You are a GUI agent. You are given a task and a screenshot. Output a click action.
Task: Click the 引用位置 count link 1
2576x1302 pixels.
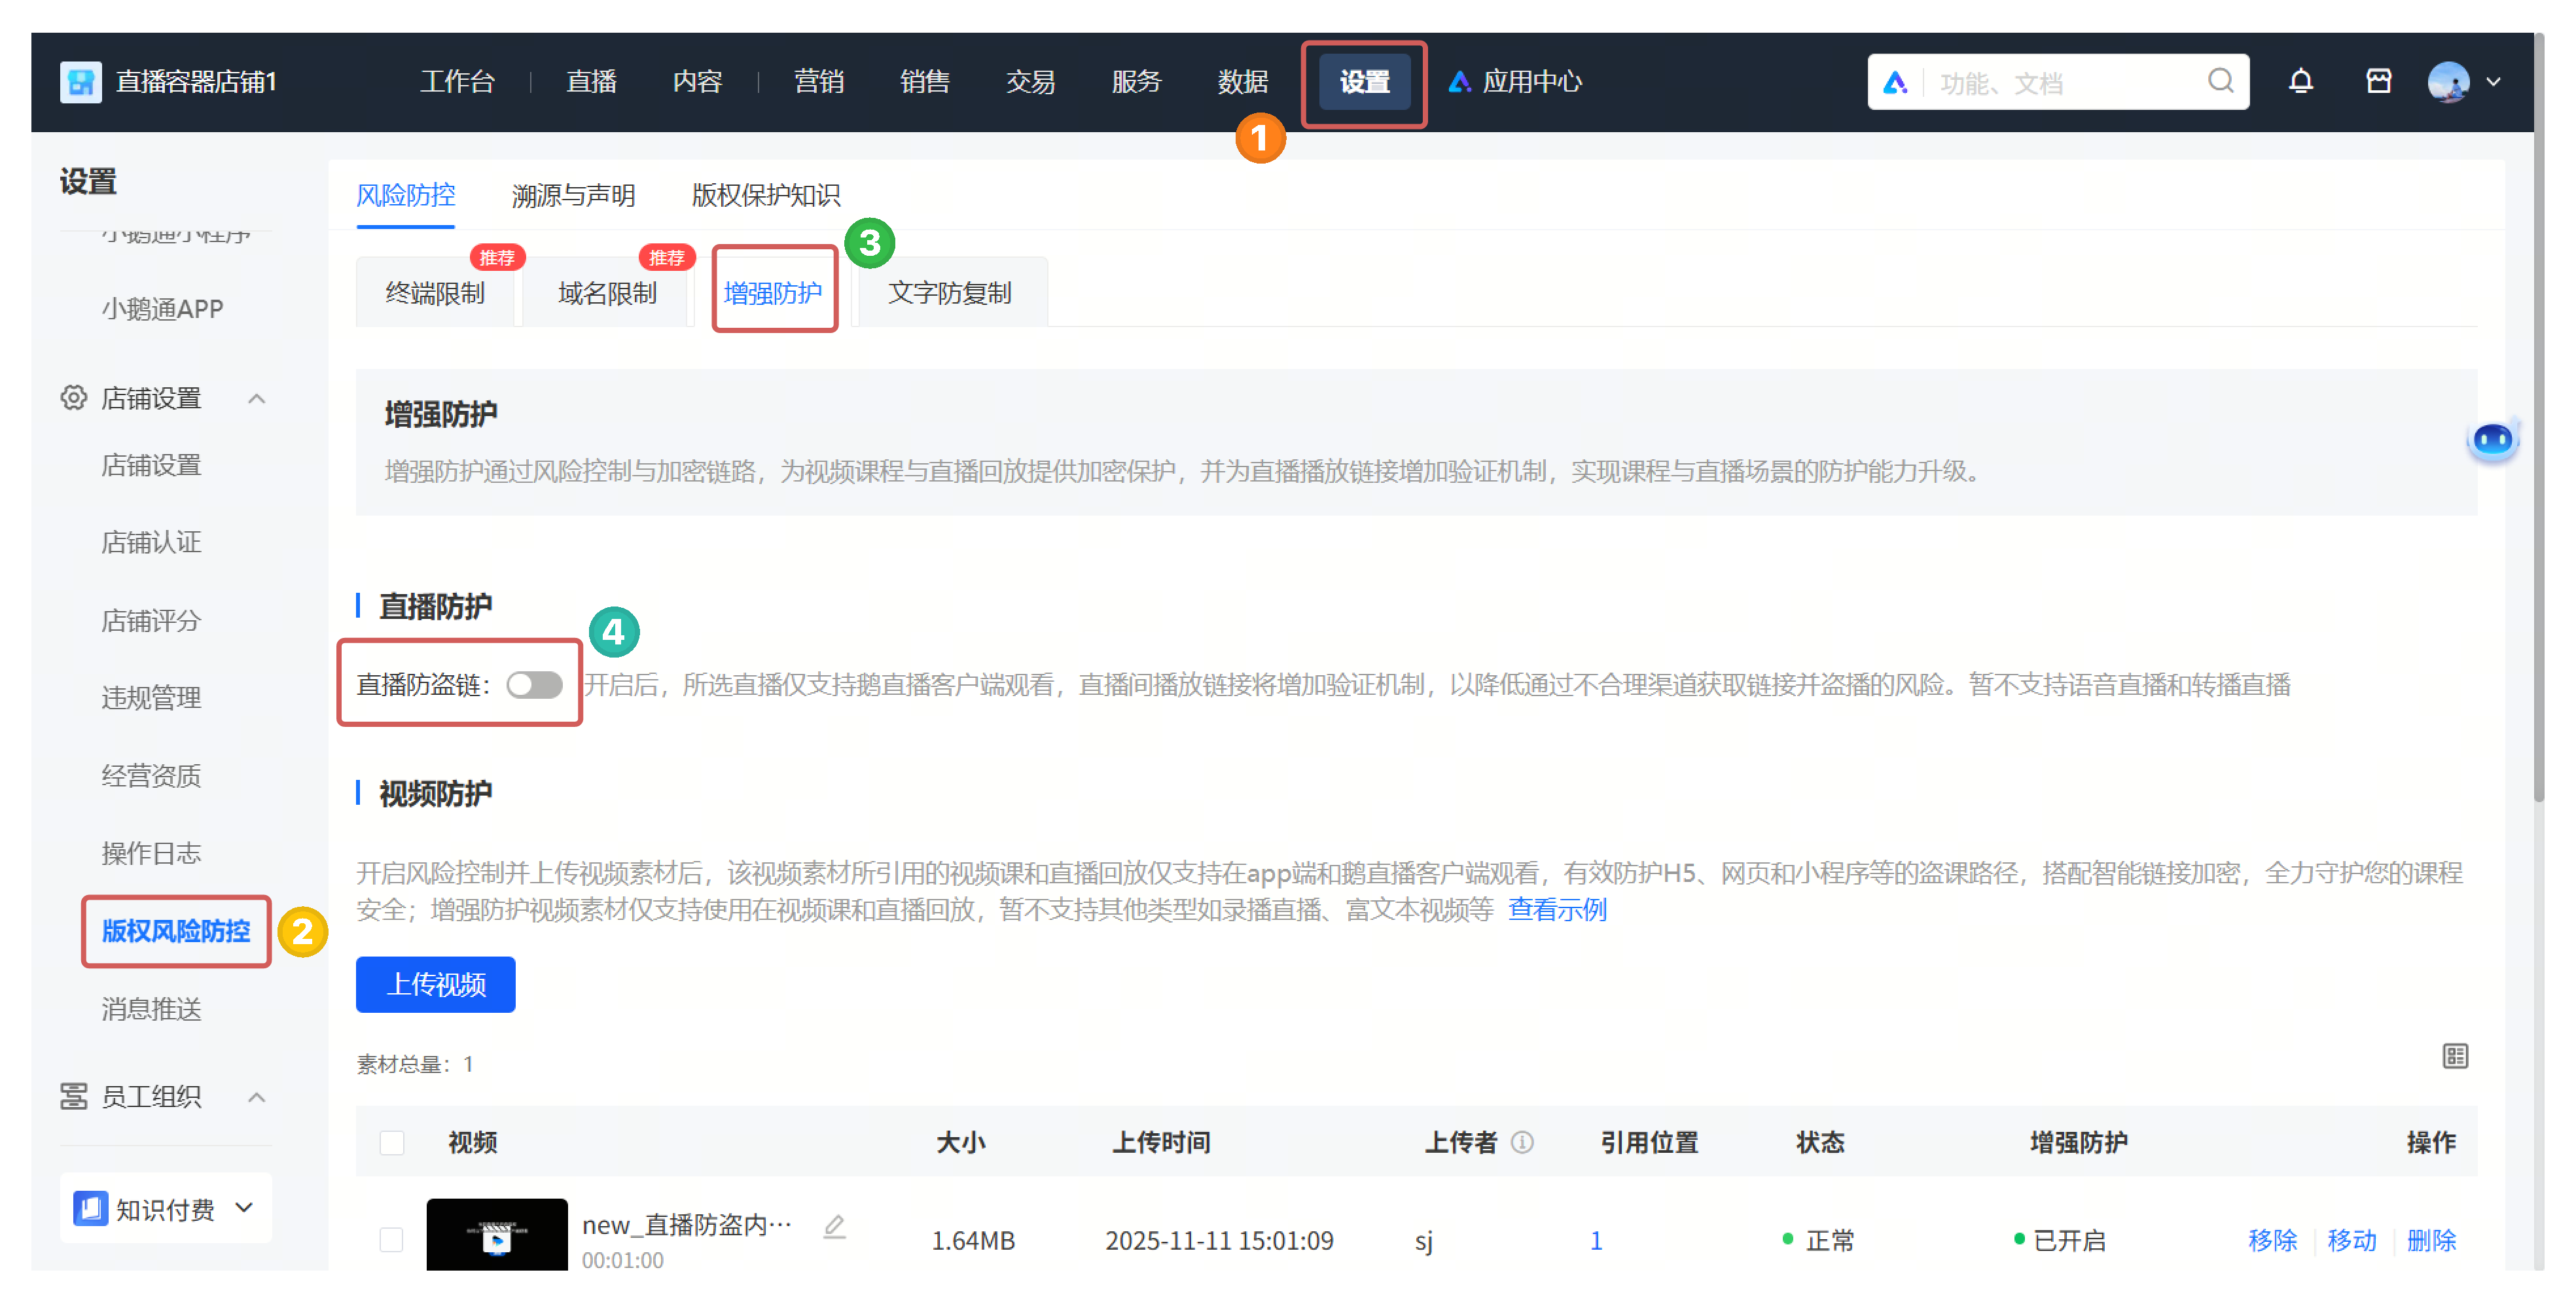tap(1595, 1240)
